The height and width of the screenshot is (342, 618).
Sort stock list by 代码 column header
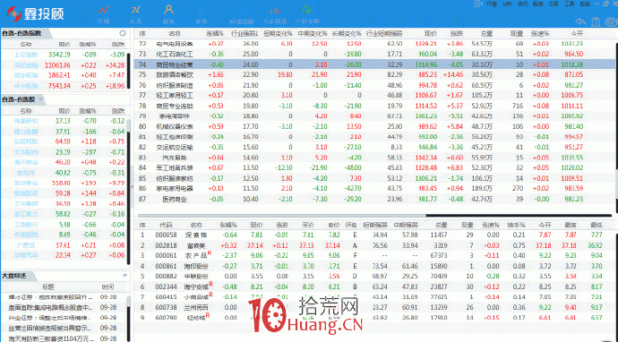tap(166, 225)
